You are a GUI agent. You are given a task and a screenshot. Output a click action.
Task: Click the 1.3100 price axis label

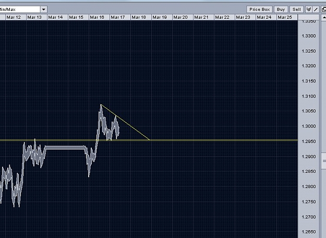coord(309,96)
